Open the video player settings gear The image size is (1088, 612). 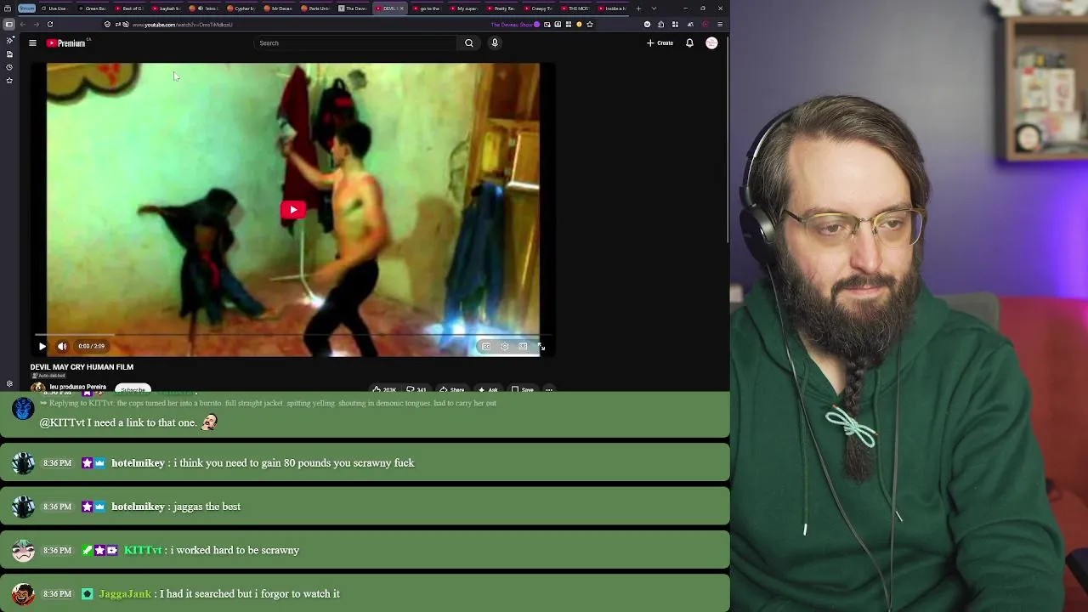[x=505, y=346]
